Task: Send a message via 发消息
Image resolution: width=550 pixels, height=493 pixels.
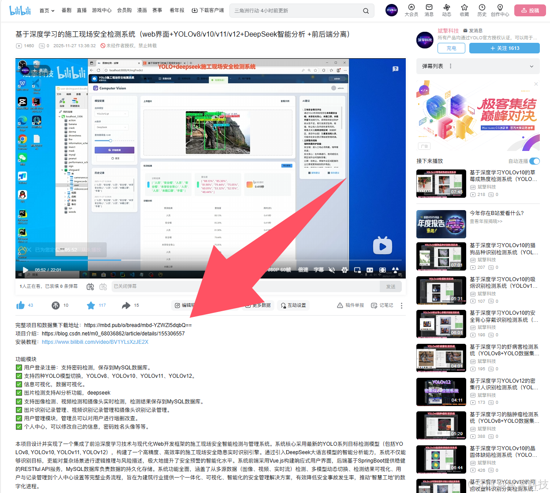Action: (473, 30)
